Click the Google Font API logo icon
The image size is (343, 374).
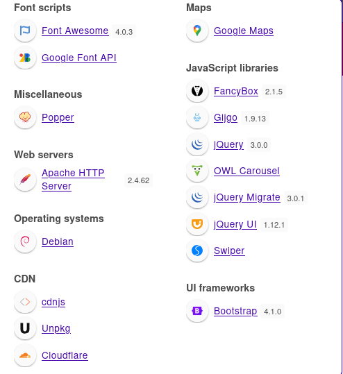point(25,58)
